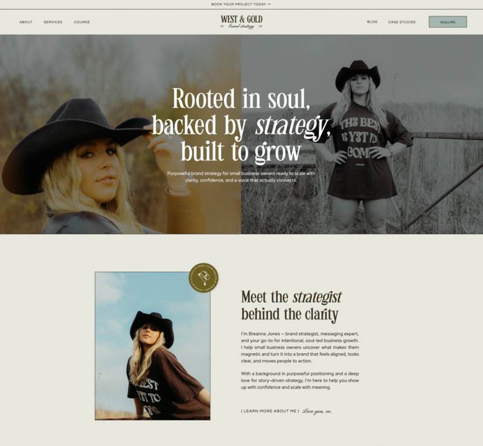Select the Course menu item
This screenshot has width=483, height=446.
tap(82, 22)
